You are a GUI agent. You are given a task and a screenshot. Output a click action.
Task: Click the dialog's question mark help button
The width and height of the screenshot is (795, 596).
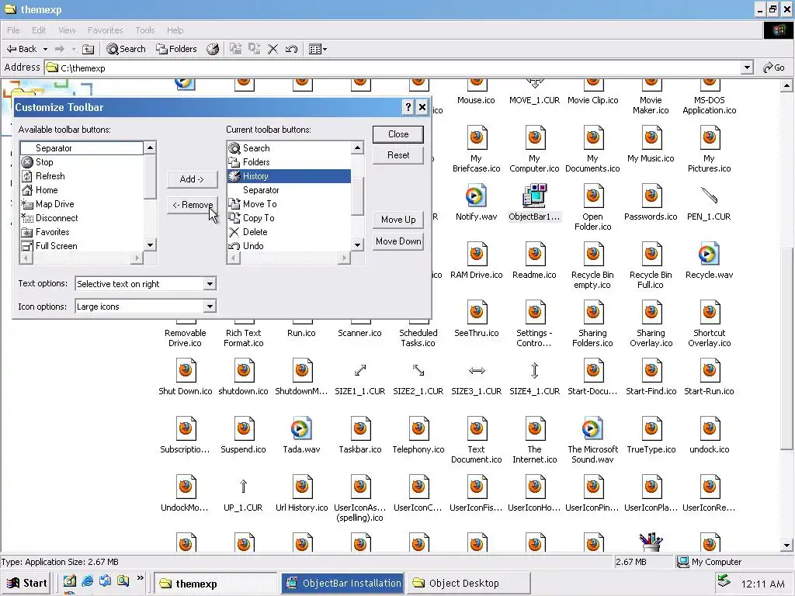pyautogui.click(x=408, y=107)
